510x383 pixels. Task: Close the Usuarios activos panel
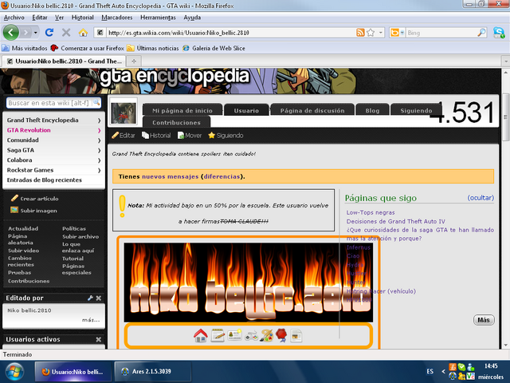(x=99, y=339)
